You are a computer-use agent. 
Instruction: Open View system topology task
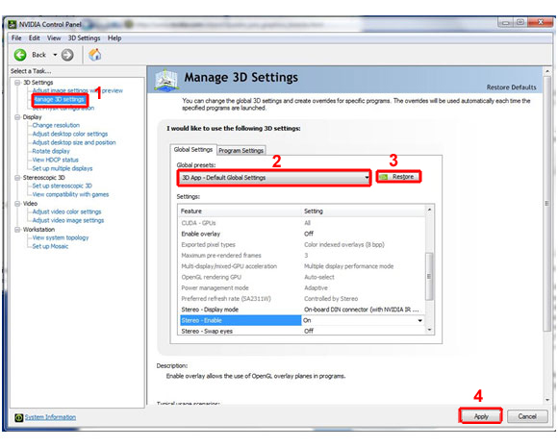coord(61,237)
